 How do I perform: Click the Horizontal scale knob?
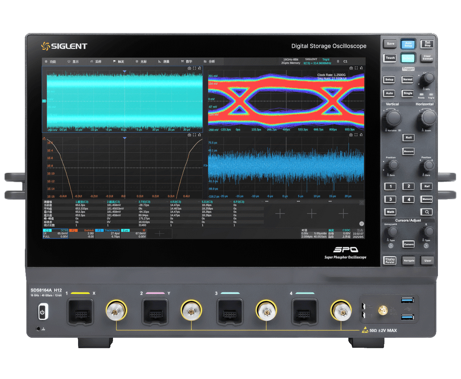click(x=428, y=118)
